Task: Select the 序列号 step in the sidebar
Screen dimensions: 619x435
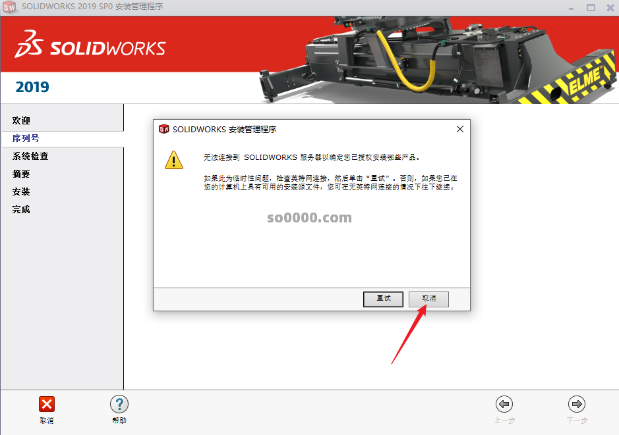Action: point(26,138)
